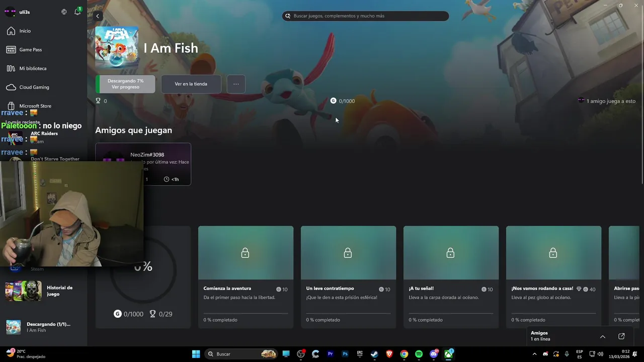Click the tray microphone icon
The width and height of the screenshot is (644, 362).
[567, 354]
